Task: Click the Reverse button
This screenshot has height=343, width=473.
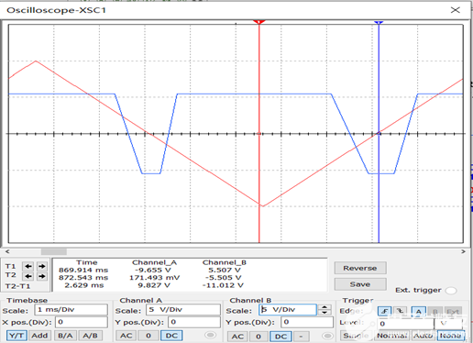Action: [x=360, y=268]
